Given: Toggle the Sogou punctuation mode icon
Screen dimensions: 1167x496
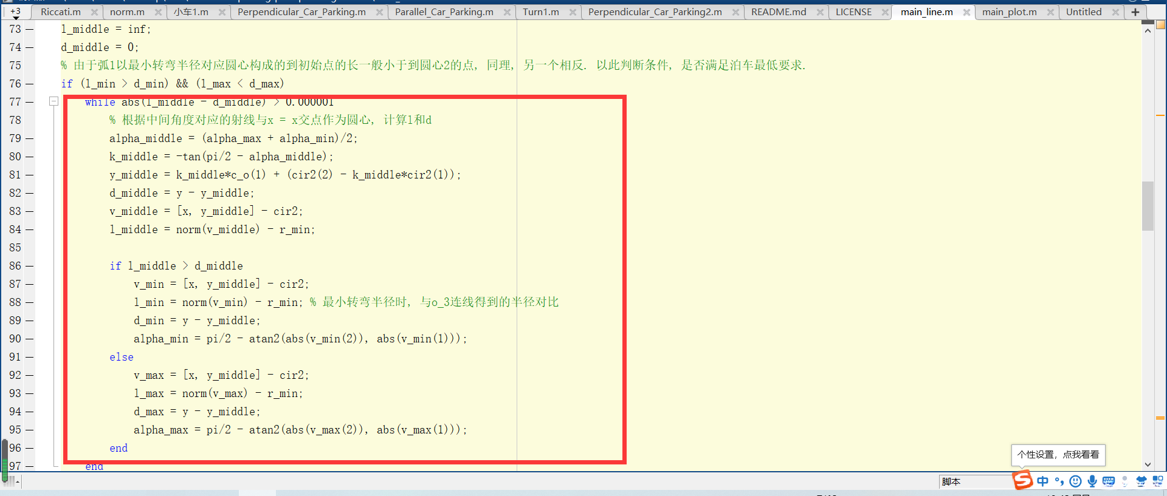Looking at the screenshot, I should [1059, 481].
